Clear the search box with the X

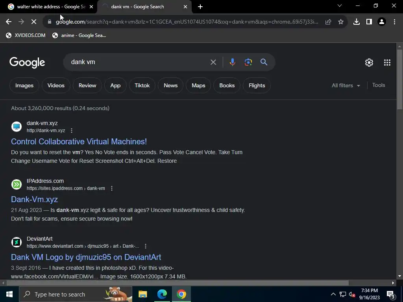point(213,62)
